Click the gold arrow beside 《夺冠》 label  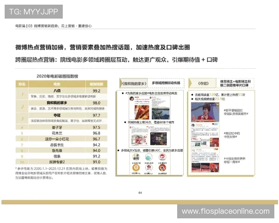point(190,83)
